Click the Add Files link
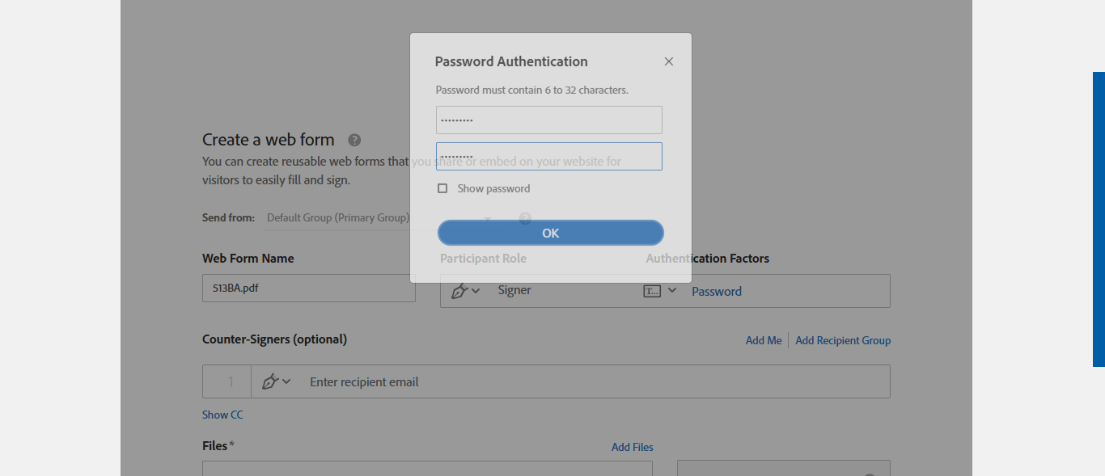Screen dimensions: 1105x476 (632, 447)
